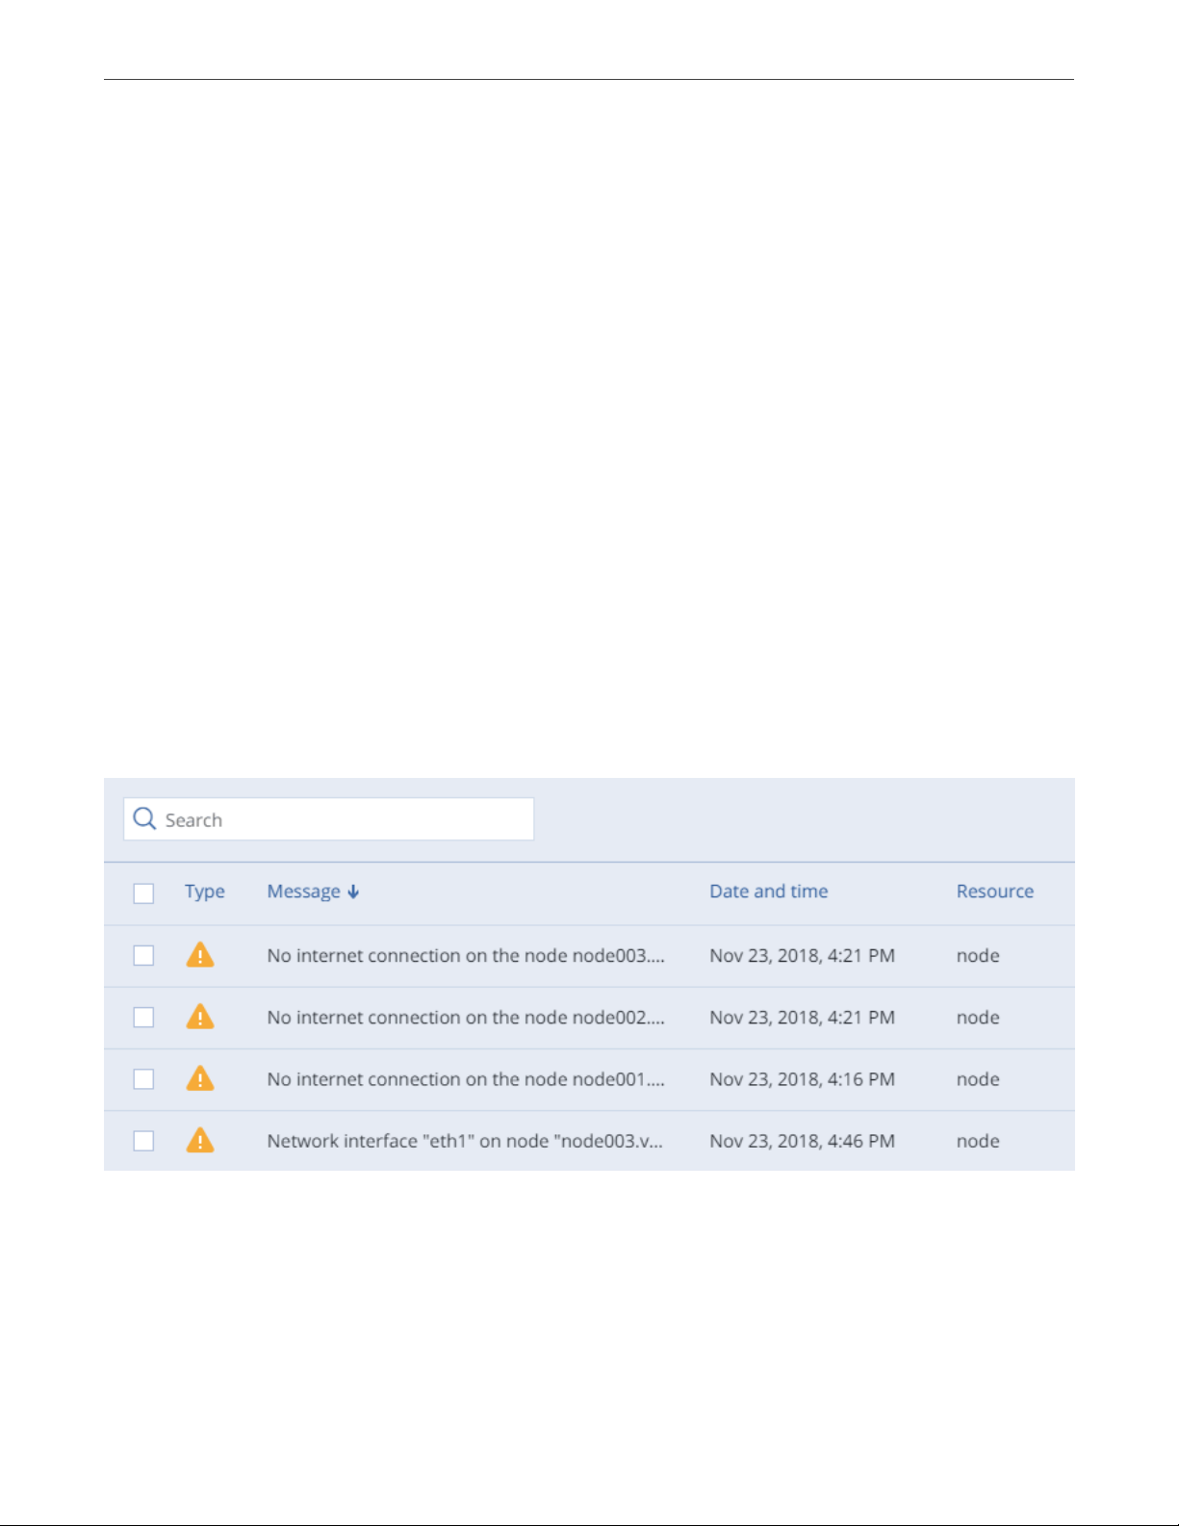The image size is (1179, 1526).
Task: Click warning icon for node003 internet alert
Action: coord(200,955)
